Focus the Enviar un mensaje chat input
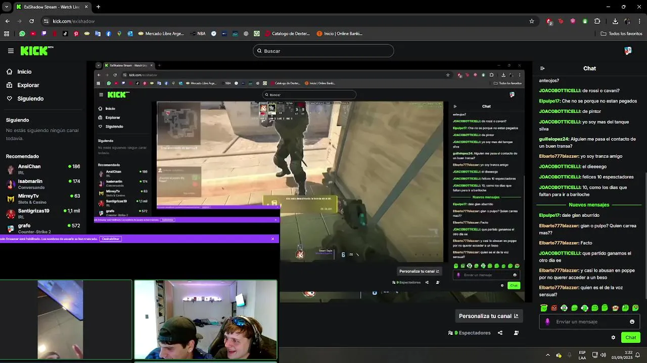 (589, 322)
